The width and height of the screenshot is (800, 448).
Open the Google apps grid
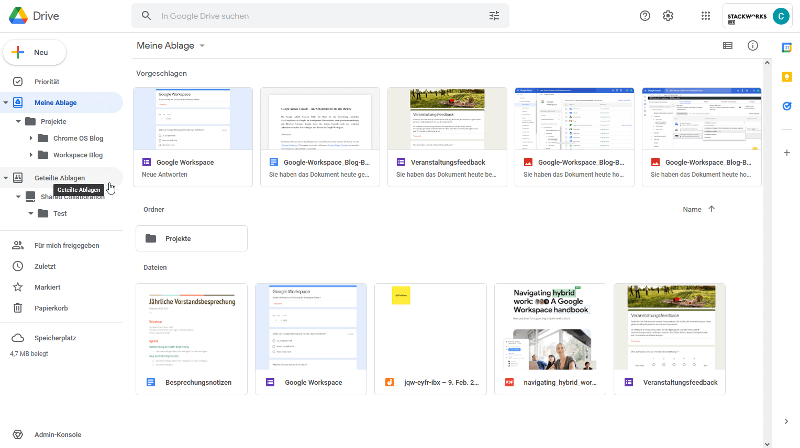(706, 16)
